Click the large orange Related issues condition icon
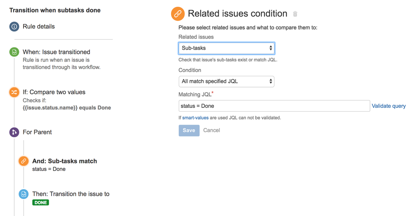 (178, 14)
